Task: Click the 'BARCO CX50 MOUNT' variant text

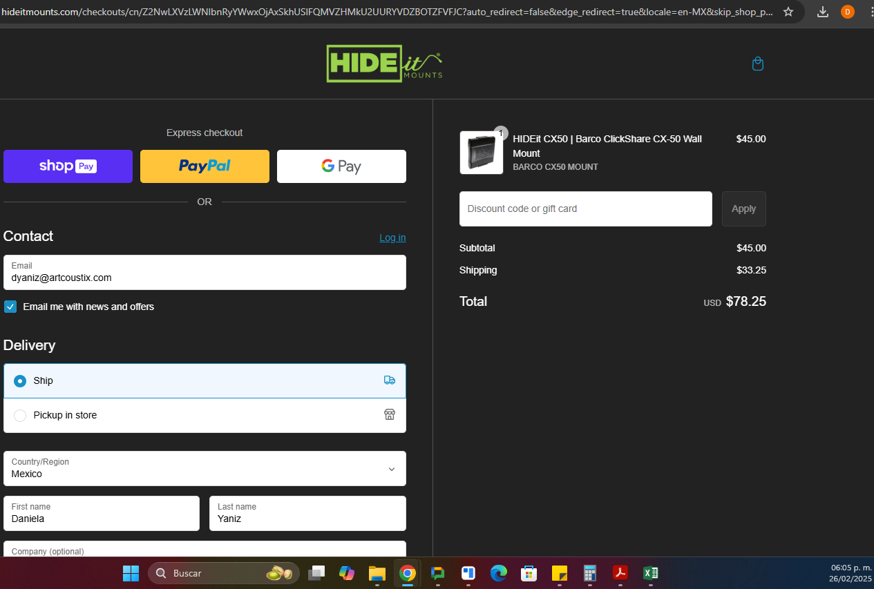Action: pyautogui.click(x=555, y=167)
